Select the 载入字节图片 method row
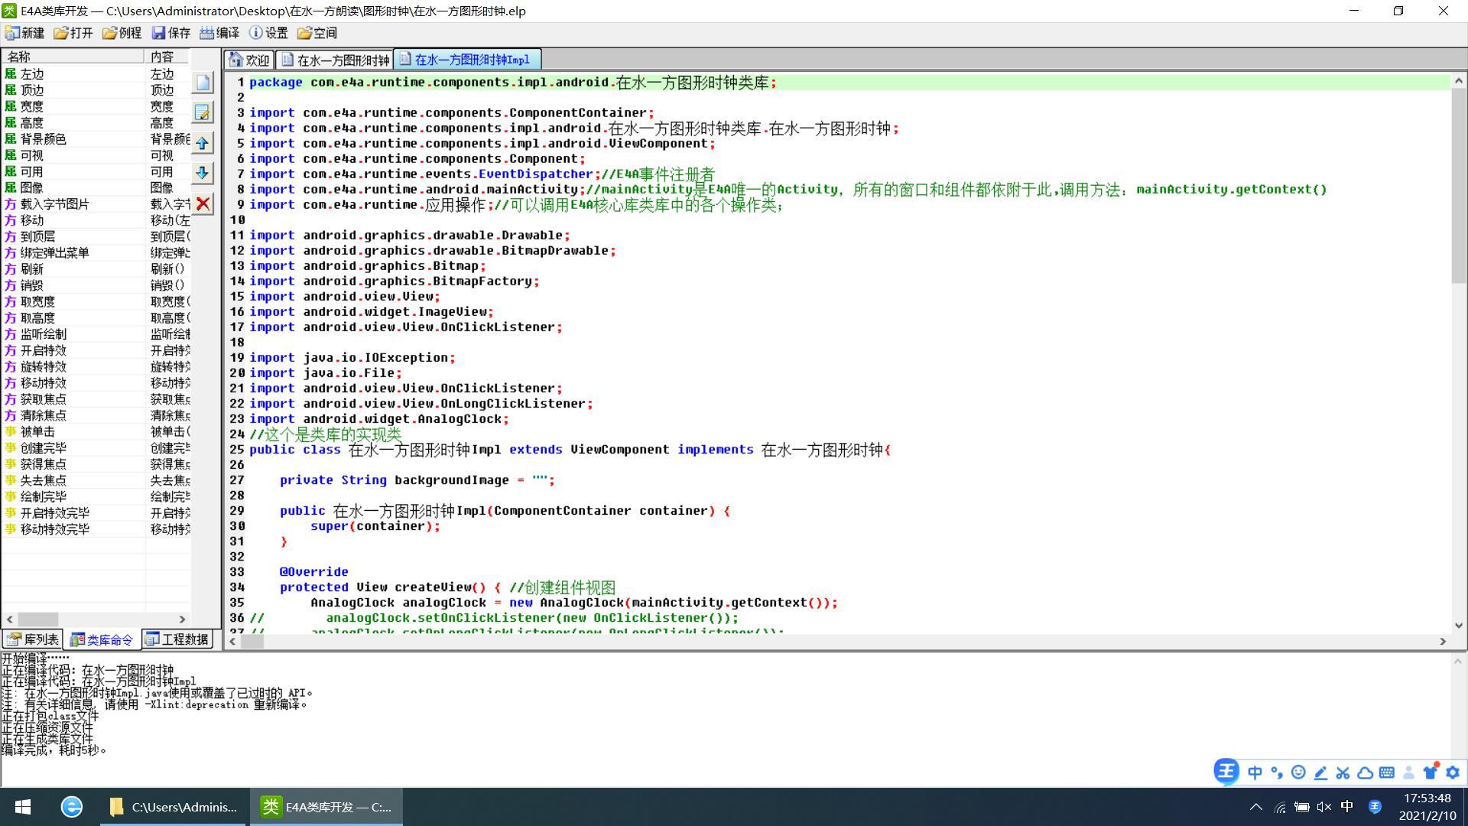Viewport: 1468px width, 826px height. coord(96,204)
